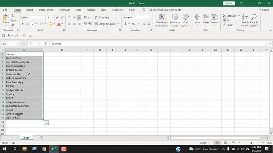Click the Increase Decimal icon
Image resolution: width=273 pixels, height=153 pixels.
click(x=144, y=24)
